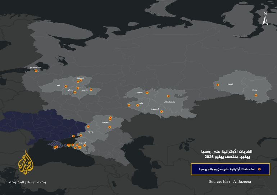Click the Arabic map title heading
The width and height of the screenshot is (277, 195).
[x=227, y=154]
